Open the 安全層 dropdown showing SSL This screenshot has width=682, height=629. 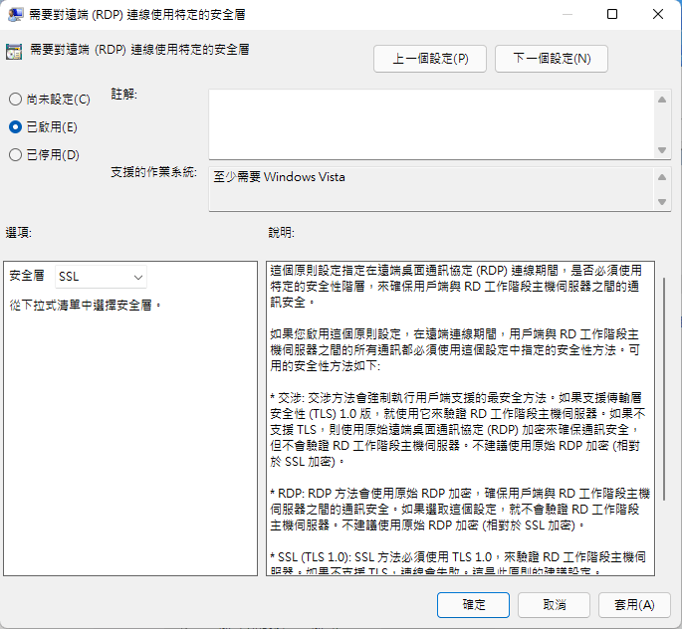(100, 277)
